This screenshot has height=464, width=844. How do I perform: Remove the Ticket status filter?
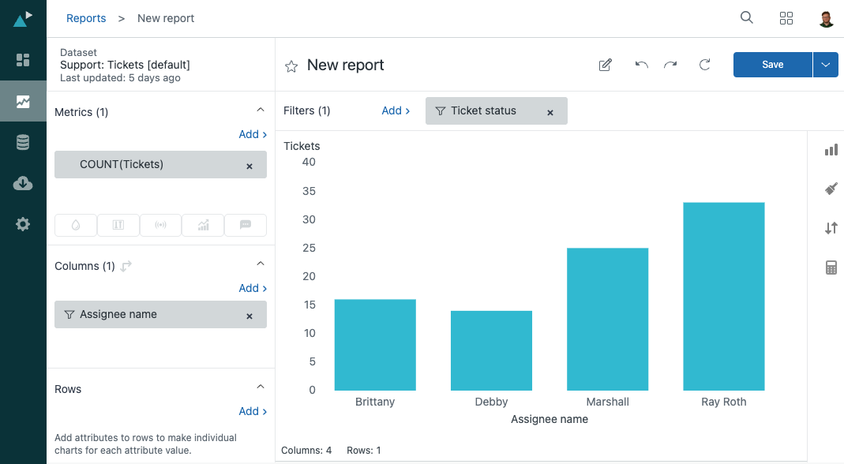(x=550, y=112)
